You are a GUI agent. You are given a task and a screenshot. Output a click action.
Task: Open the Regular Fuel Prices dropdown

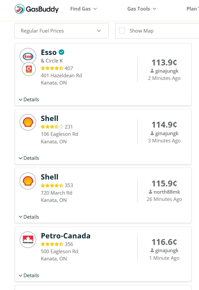pos(61,31)
